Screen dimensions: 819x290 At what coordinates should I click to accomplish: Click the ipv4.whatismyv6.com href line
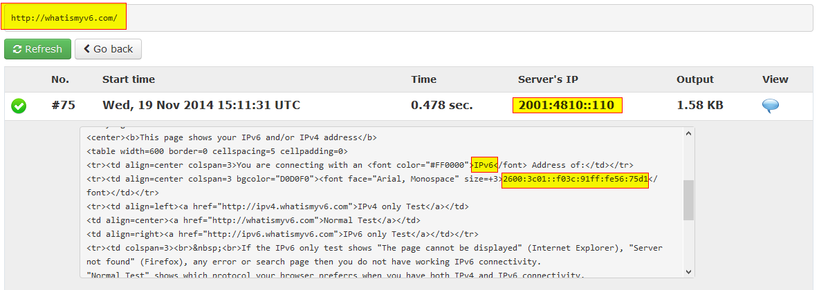click(x=278, y=206)
